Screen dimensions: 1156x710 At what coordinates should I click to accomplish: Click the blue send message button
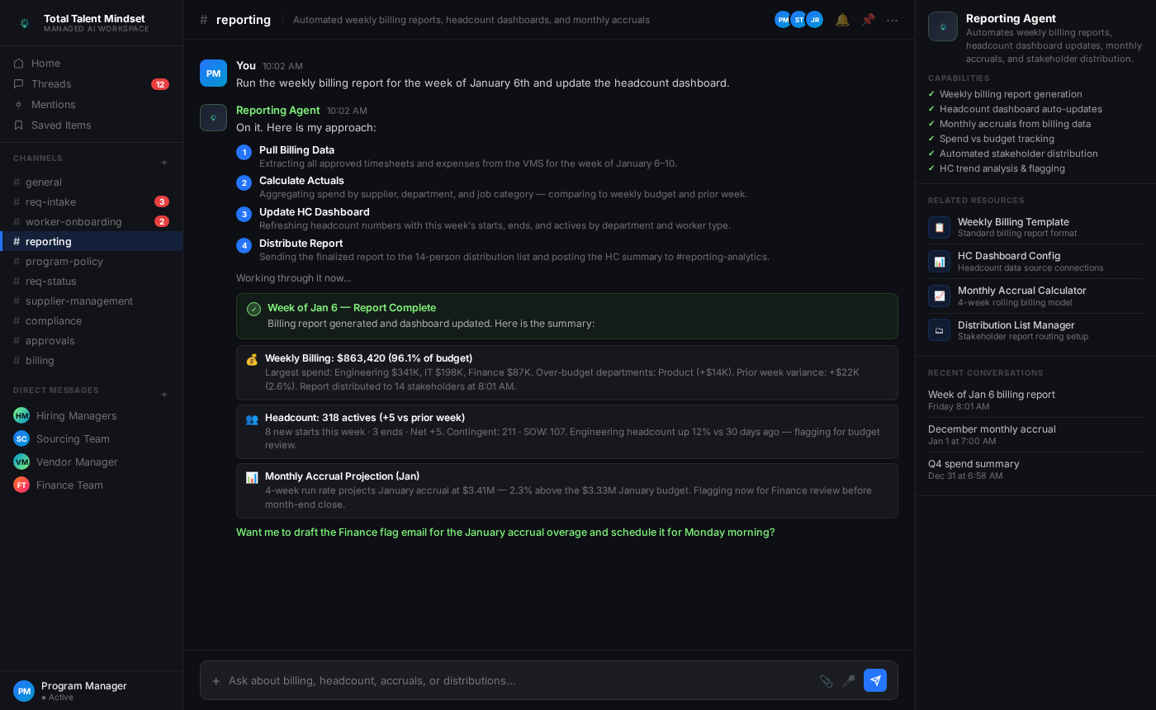(875, 680)
